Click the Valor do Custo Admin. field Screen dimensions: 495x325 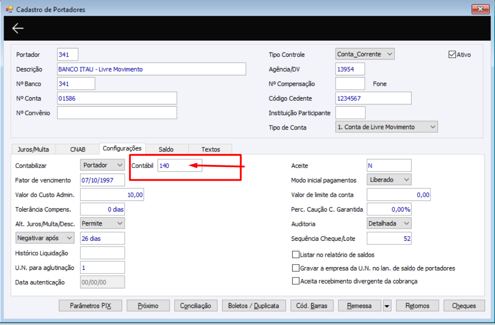coord(112,195)
